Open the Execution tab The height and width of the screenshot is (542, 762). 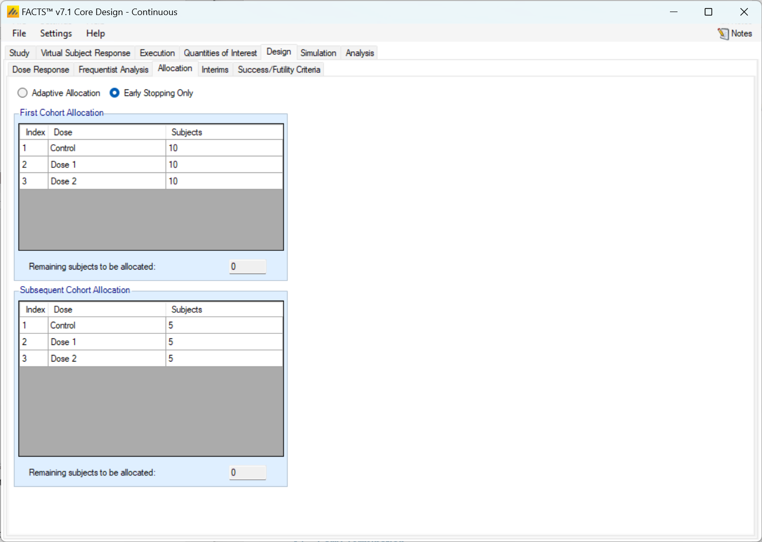point(157,53)
